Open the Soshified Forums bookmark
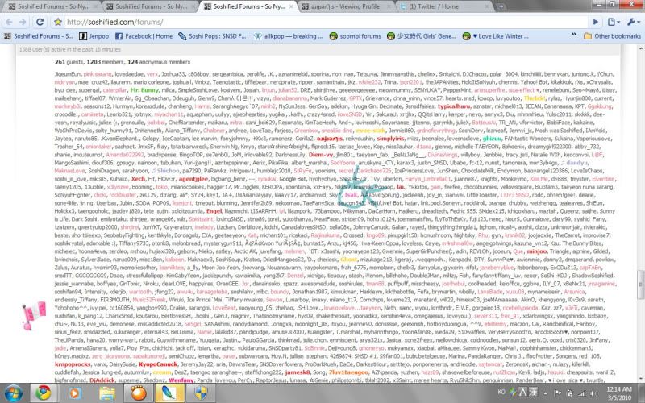 tap(38, 36)
